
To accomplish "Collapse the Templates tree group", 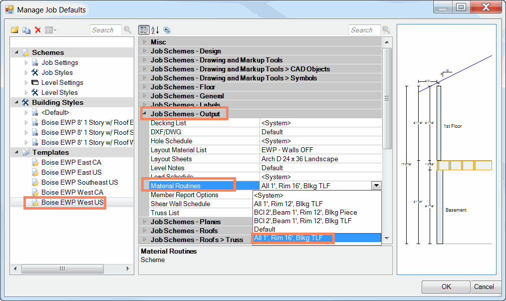I will [x=16, y=152].
